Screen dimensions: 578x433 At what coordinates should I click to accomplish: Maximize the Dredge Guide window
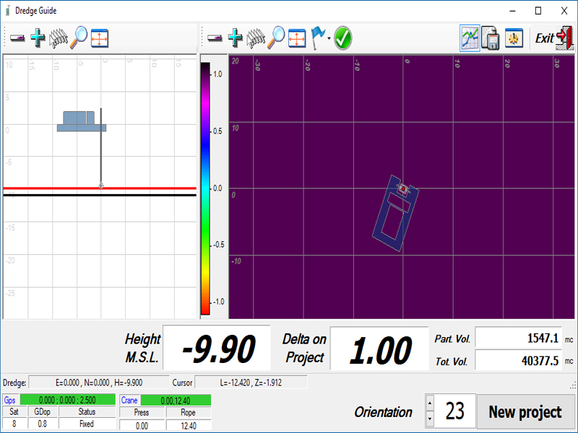tap(538, 11)
